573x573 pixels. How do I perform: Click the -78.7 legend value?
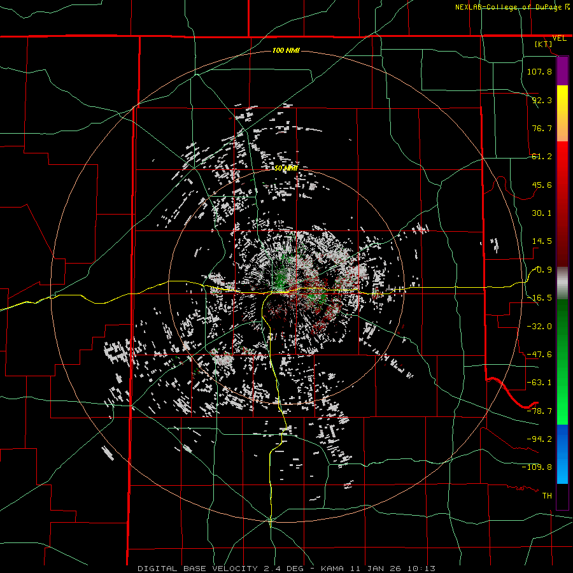click(539, 411)
